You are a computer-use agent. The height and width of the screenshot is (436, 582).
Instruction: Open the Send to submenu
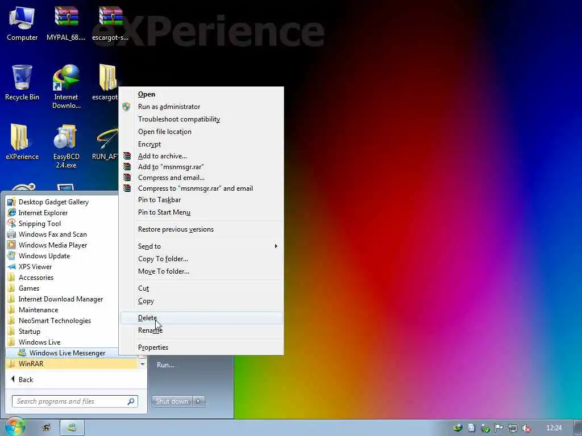[202, 246]
